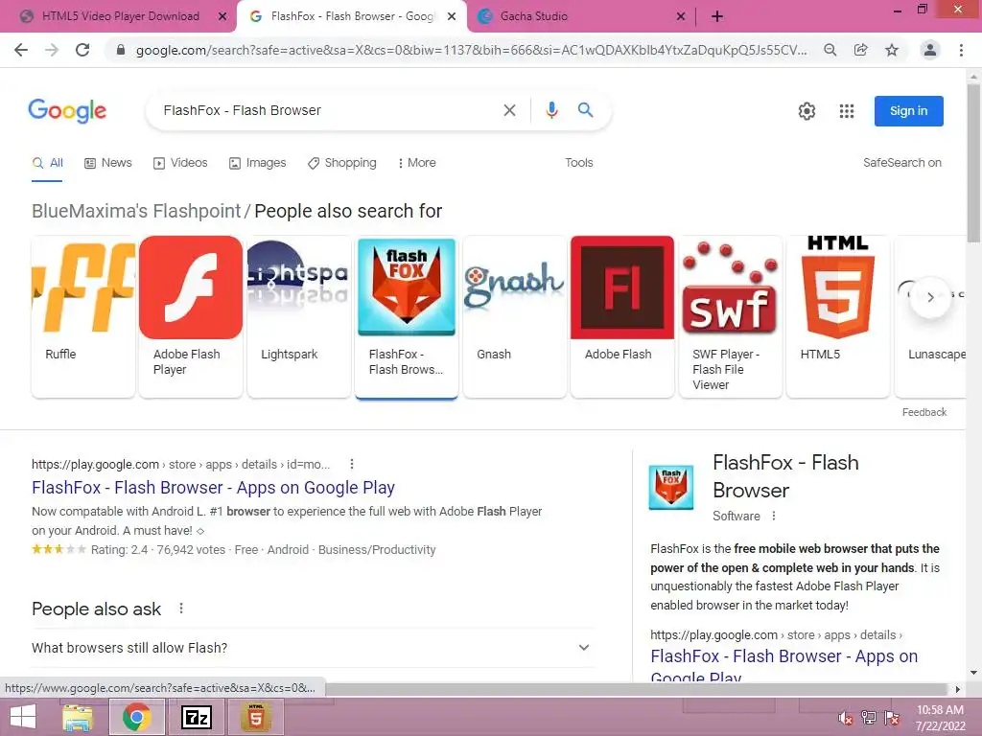
Task: Select the HTML5 card
Action: 838,316
